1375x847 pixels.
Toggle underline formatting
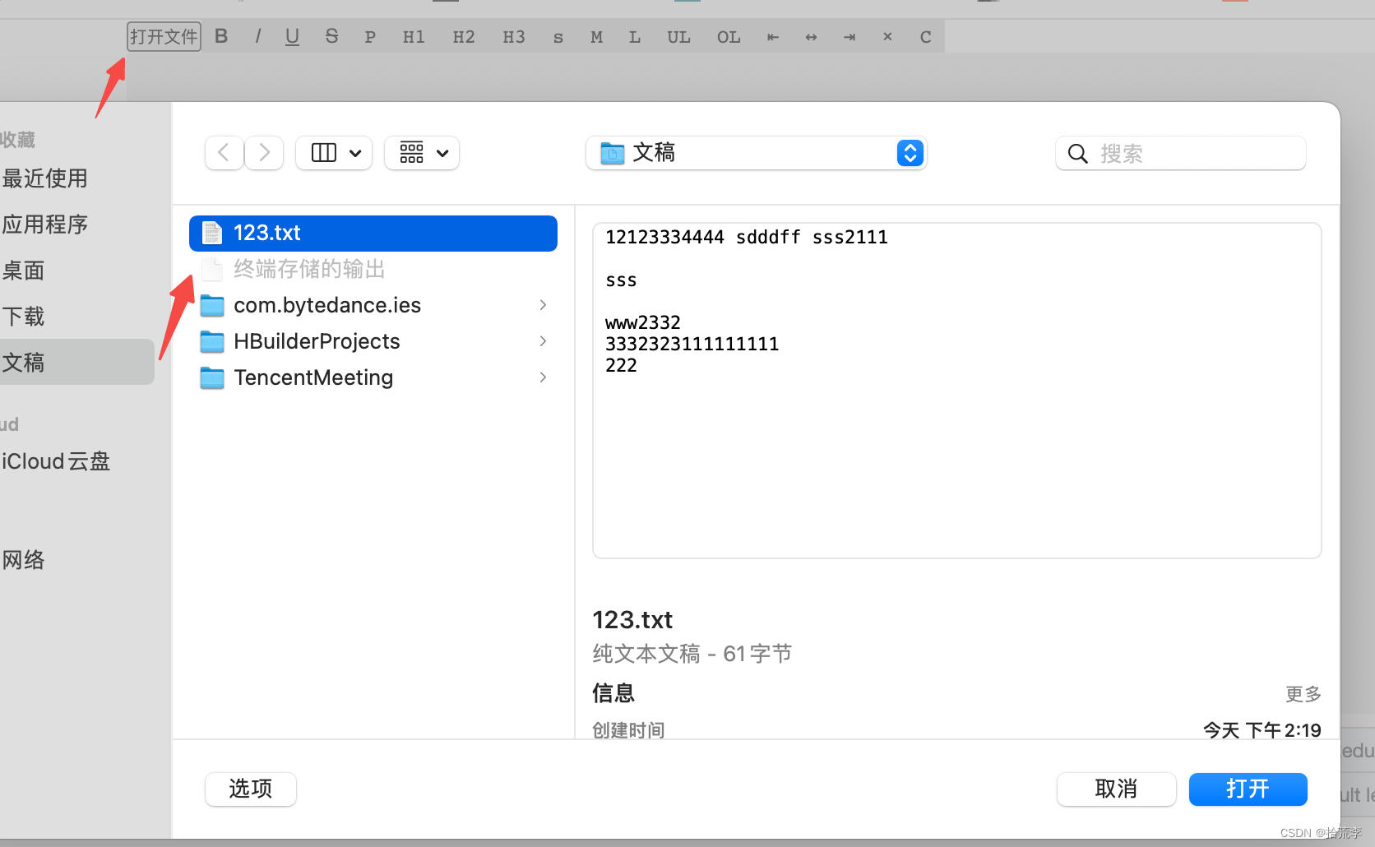click(x=292, y=36)
